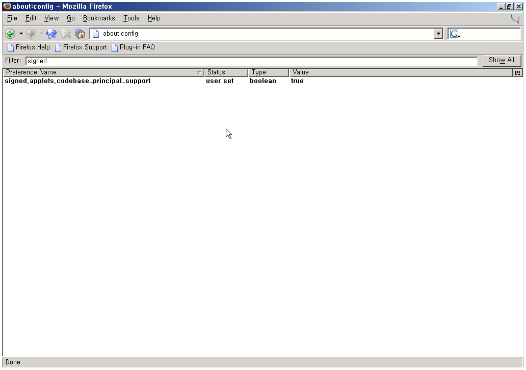The height and width of the screenshot is (370, 526).
Task: Reload the page with the Reload icon
Action: click(51, 34)
